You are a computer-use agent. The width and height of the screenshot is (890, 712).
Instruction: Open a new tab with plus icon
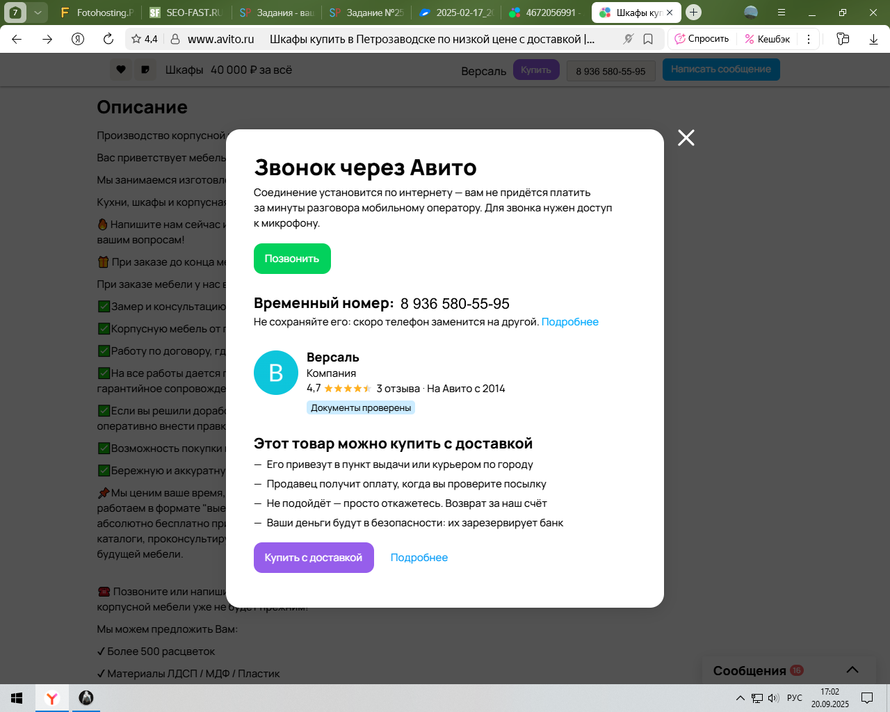pos(693,13)
